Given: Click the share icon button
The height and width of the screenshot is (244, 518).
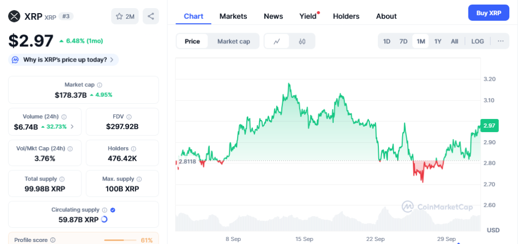Looking at the screenshot, I should [x=151, y=16].
